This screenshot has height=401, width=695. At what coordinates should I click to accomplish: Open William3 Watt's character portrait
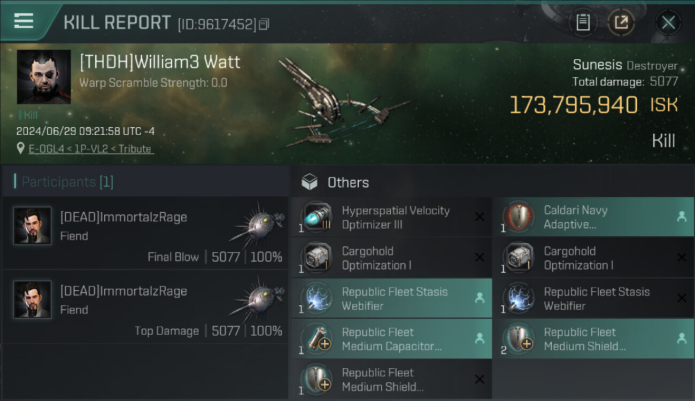[x=44, y=76]
